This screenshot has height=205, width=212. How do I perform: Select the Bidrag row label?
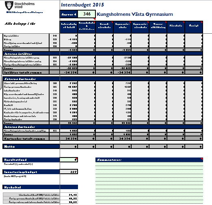point(8,39)
